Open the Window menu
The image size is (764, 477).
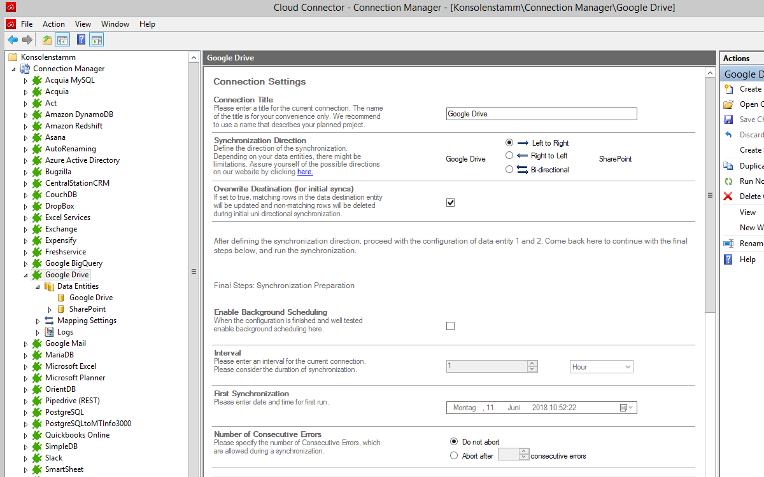tap(115, 24)
